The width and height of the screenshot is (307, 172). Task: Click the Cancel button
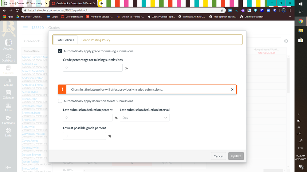point(218,156)
